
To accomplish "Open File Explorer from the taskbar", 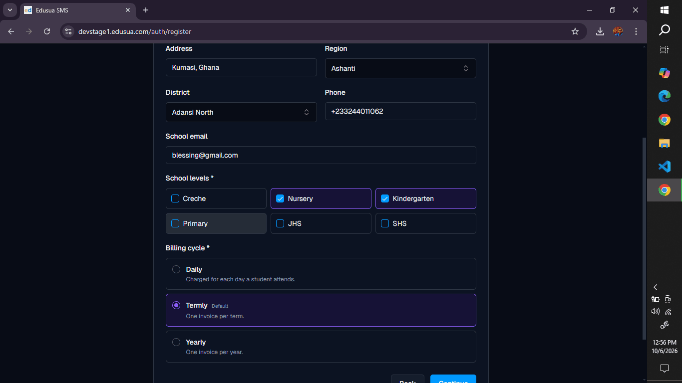I will (x=665, y=143).
